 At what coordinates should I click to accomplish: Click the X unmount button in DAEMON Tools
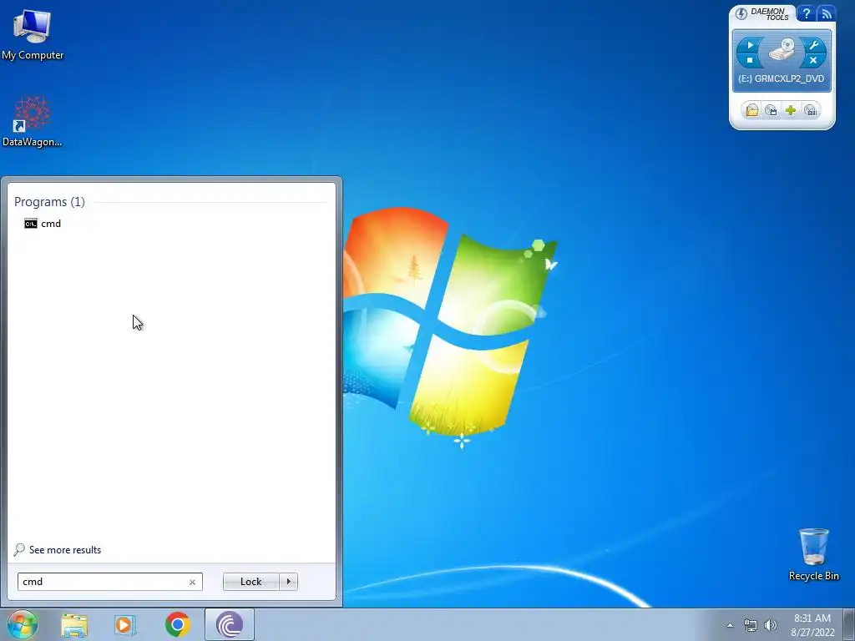coord(813,60)
